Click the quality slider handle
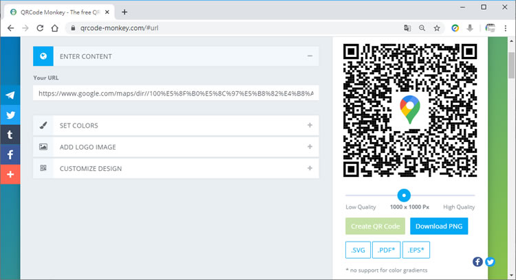 (x=404, y=196)
